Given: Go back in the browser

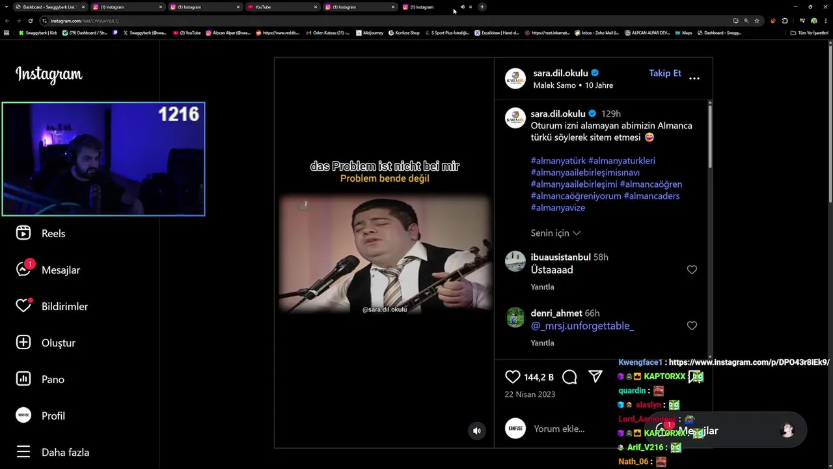Looking at the screenshot, I should point(7,21).
